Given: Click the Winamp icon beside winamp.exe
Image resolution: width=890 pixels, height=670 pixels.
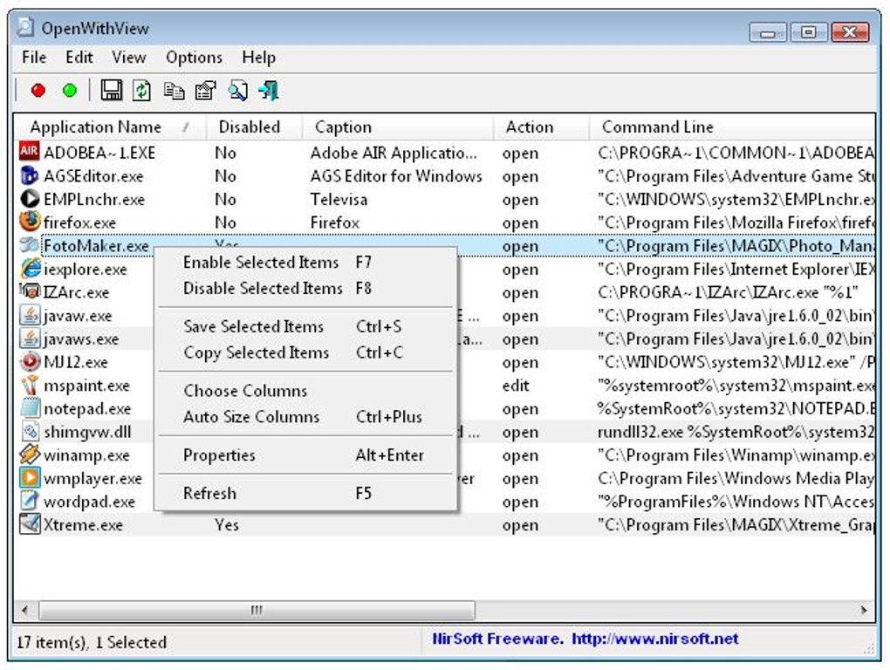Looking at the screenshot, I should click(30, 455).
